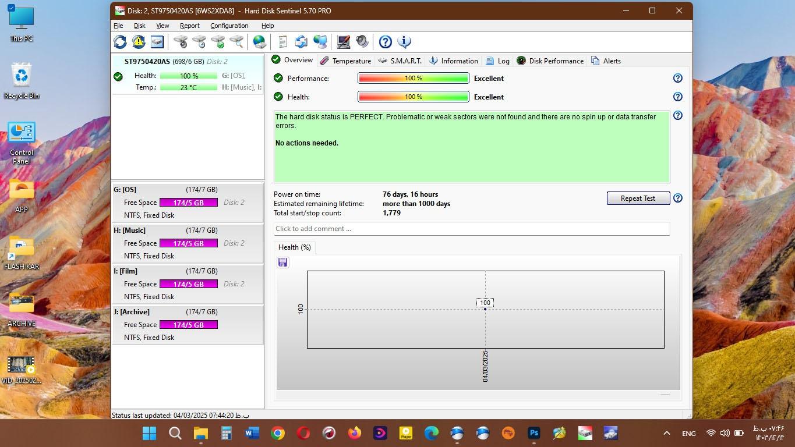Click the comment field to add comment
The image size is (795, 447).
click(471, 229)
